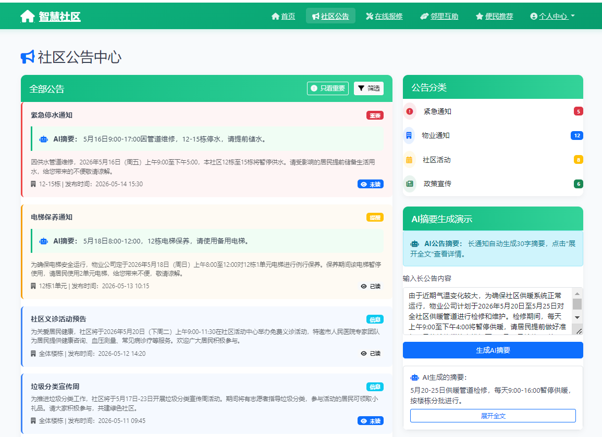Toggle the 只看重要 filter button
The width and height of the screenshot is (602, 437).
click(x=328, y=88)
